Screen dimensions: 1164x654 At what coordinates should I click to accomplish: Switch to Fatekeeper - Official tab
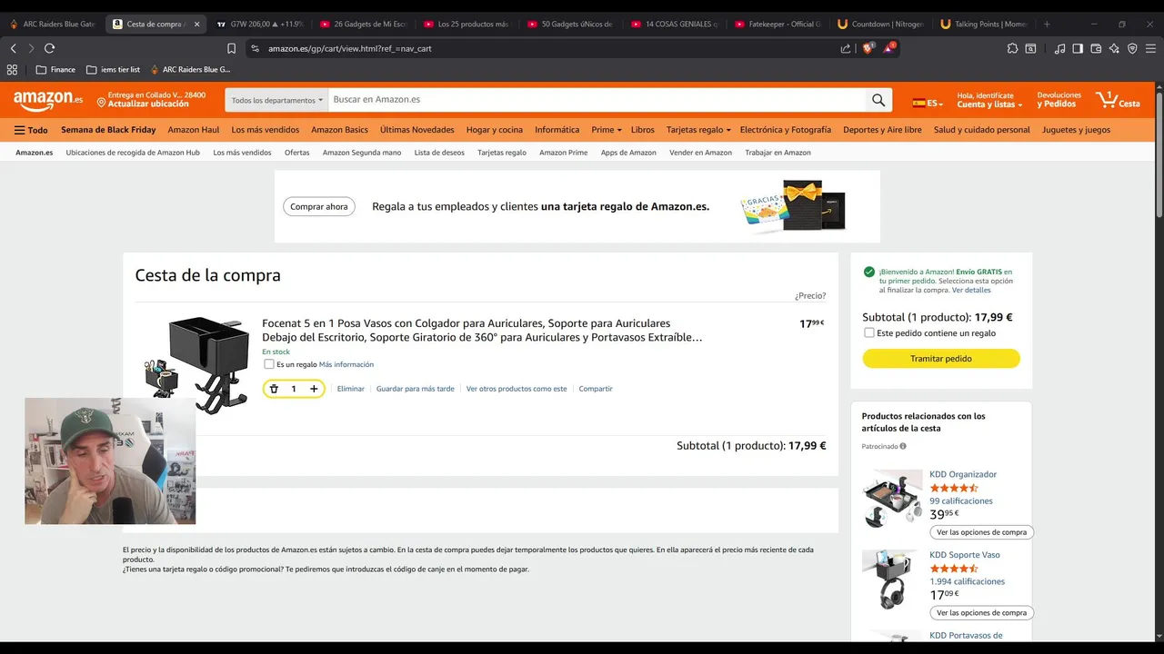(778, 24)
